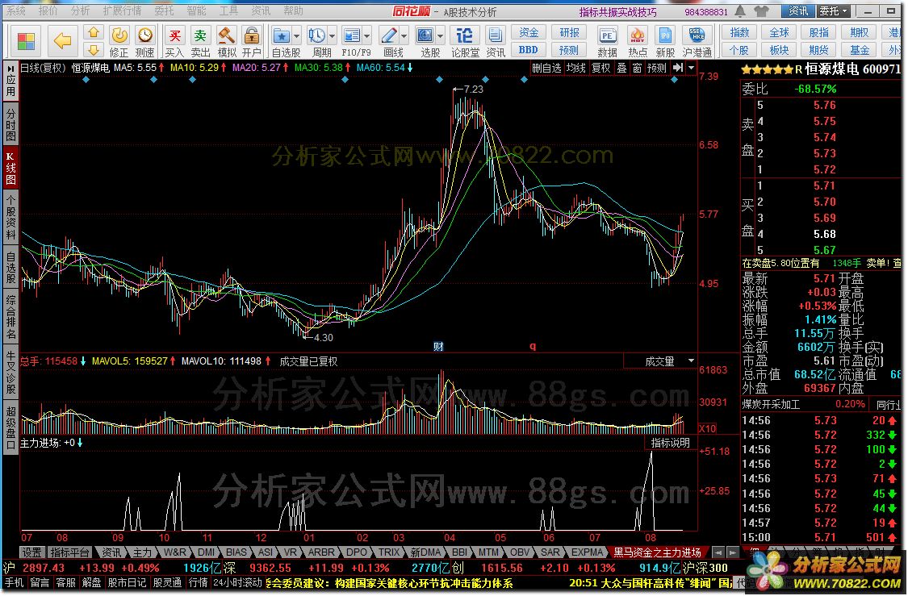This screenshot has height=596, width=908.
Task: Open the 数据 PE data icon
Action: (607, 42)
